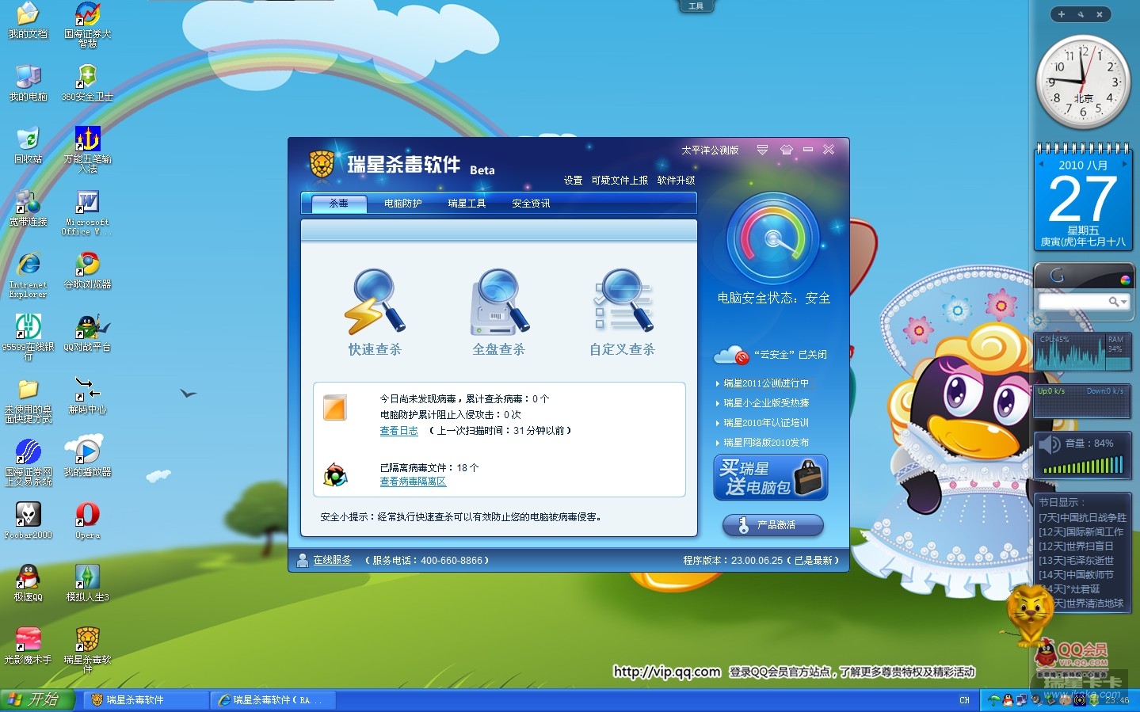Viewport: 1140px width, 712px height.
Task: Click the color wheel on search gadget
Action: (x=1125, y=280)
